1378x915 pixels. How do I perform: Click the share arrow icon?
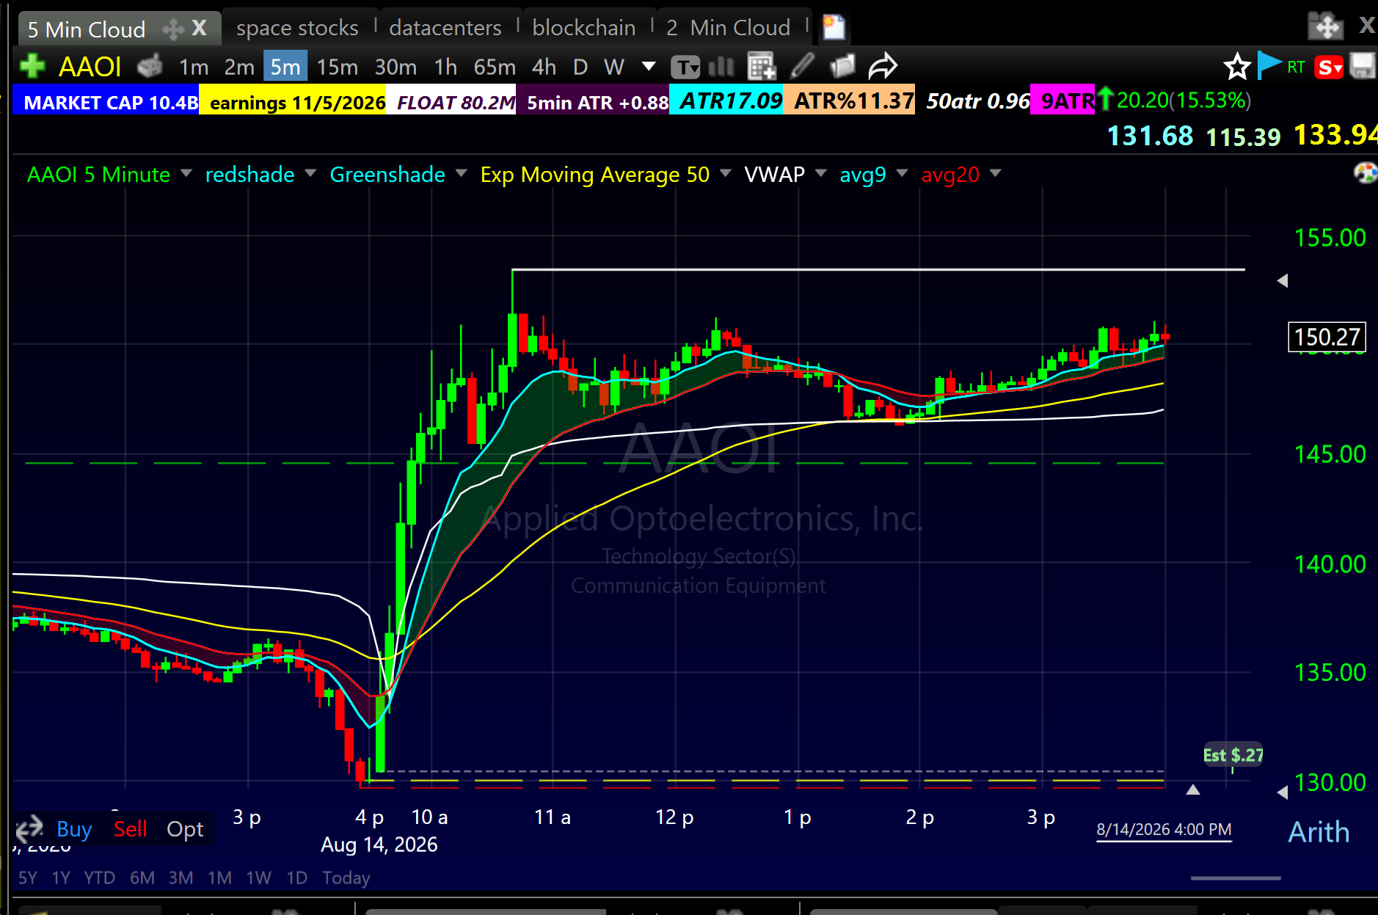click(883, 66)
